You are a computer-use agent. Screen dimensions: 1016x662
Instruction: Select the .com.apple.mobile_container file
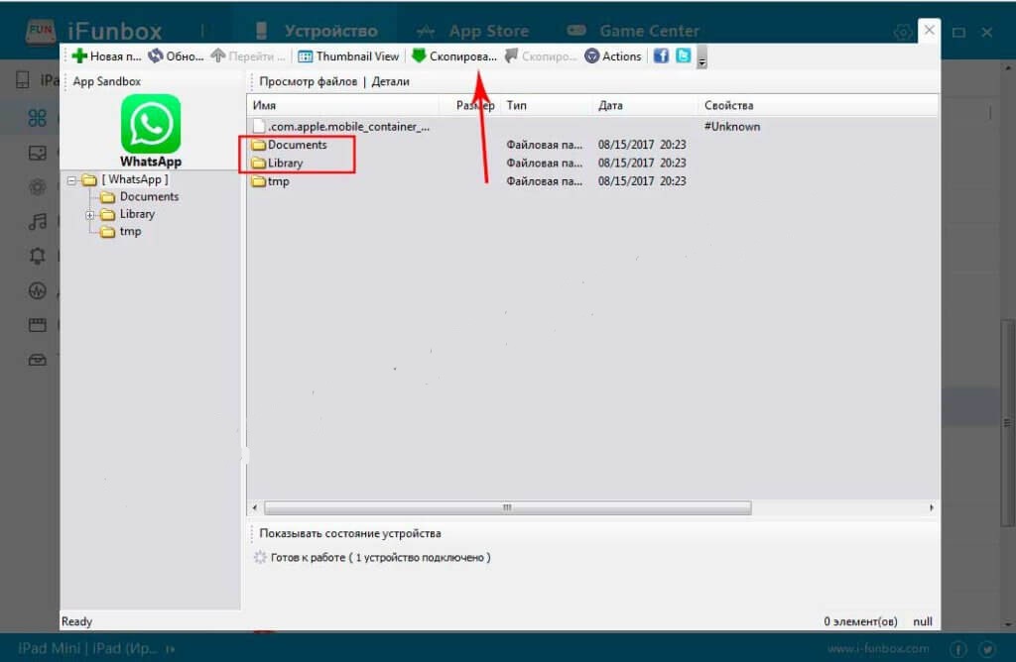pos(347,127)
